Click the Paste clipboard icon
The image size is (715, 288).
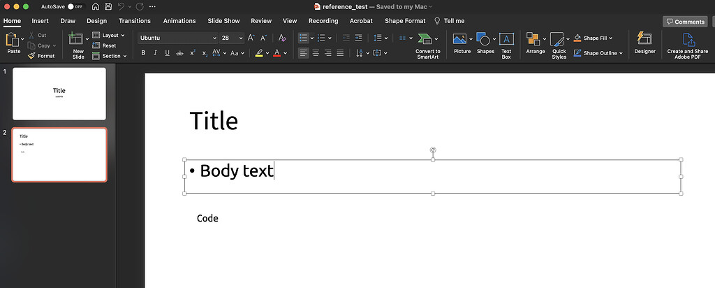click(x=11, y=40)
